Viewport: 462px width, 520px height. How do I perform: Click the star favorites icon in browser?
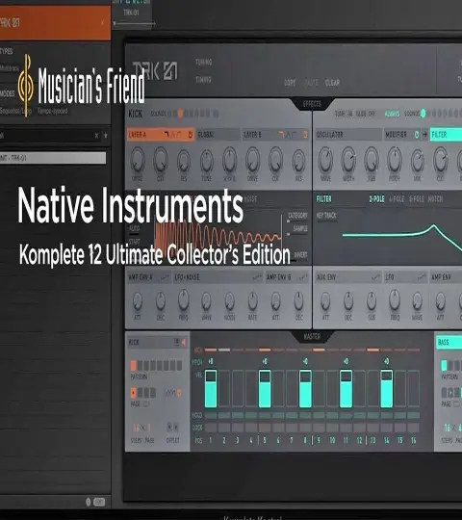tap(105, 136)
